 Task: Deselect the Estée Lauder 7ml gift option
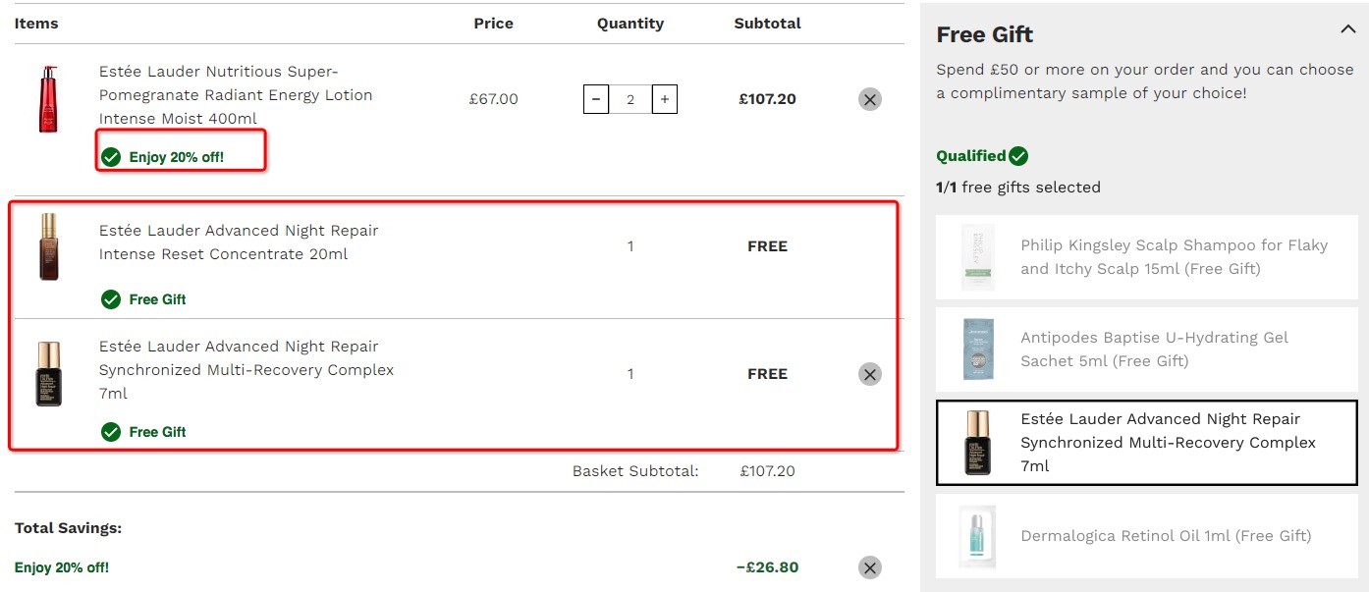[1147, 443]
